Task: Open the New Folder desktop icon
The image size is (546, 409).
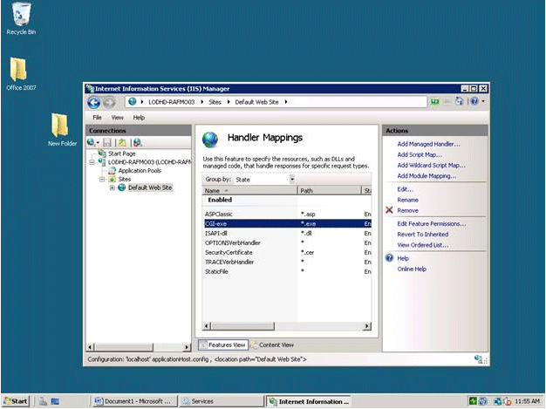Action: 61,125
